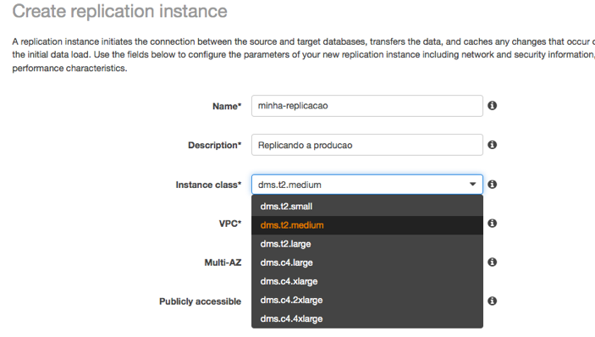Click the Instance class* label

pyautogui.click(x=208, y=185)
